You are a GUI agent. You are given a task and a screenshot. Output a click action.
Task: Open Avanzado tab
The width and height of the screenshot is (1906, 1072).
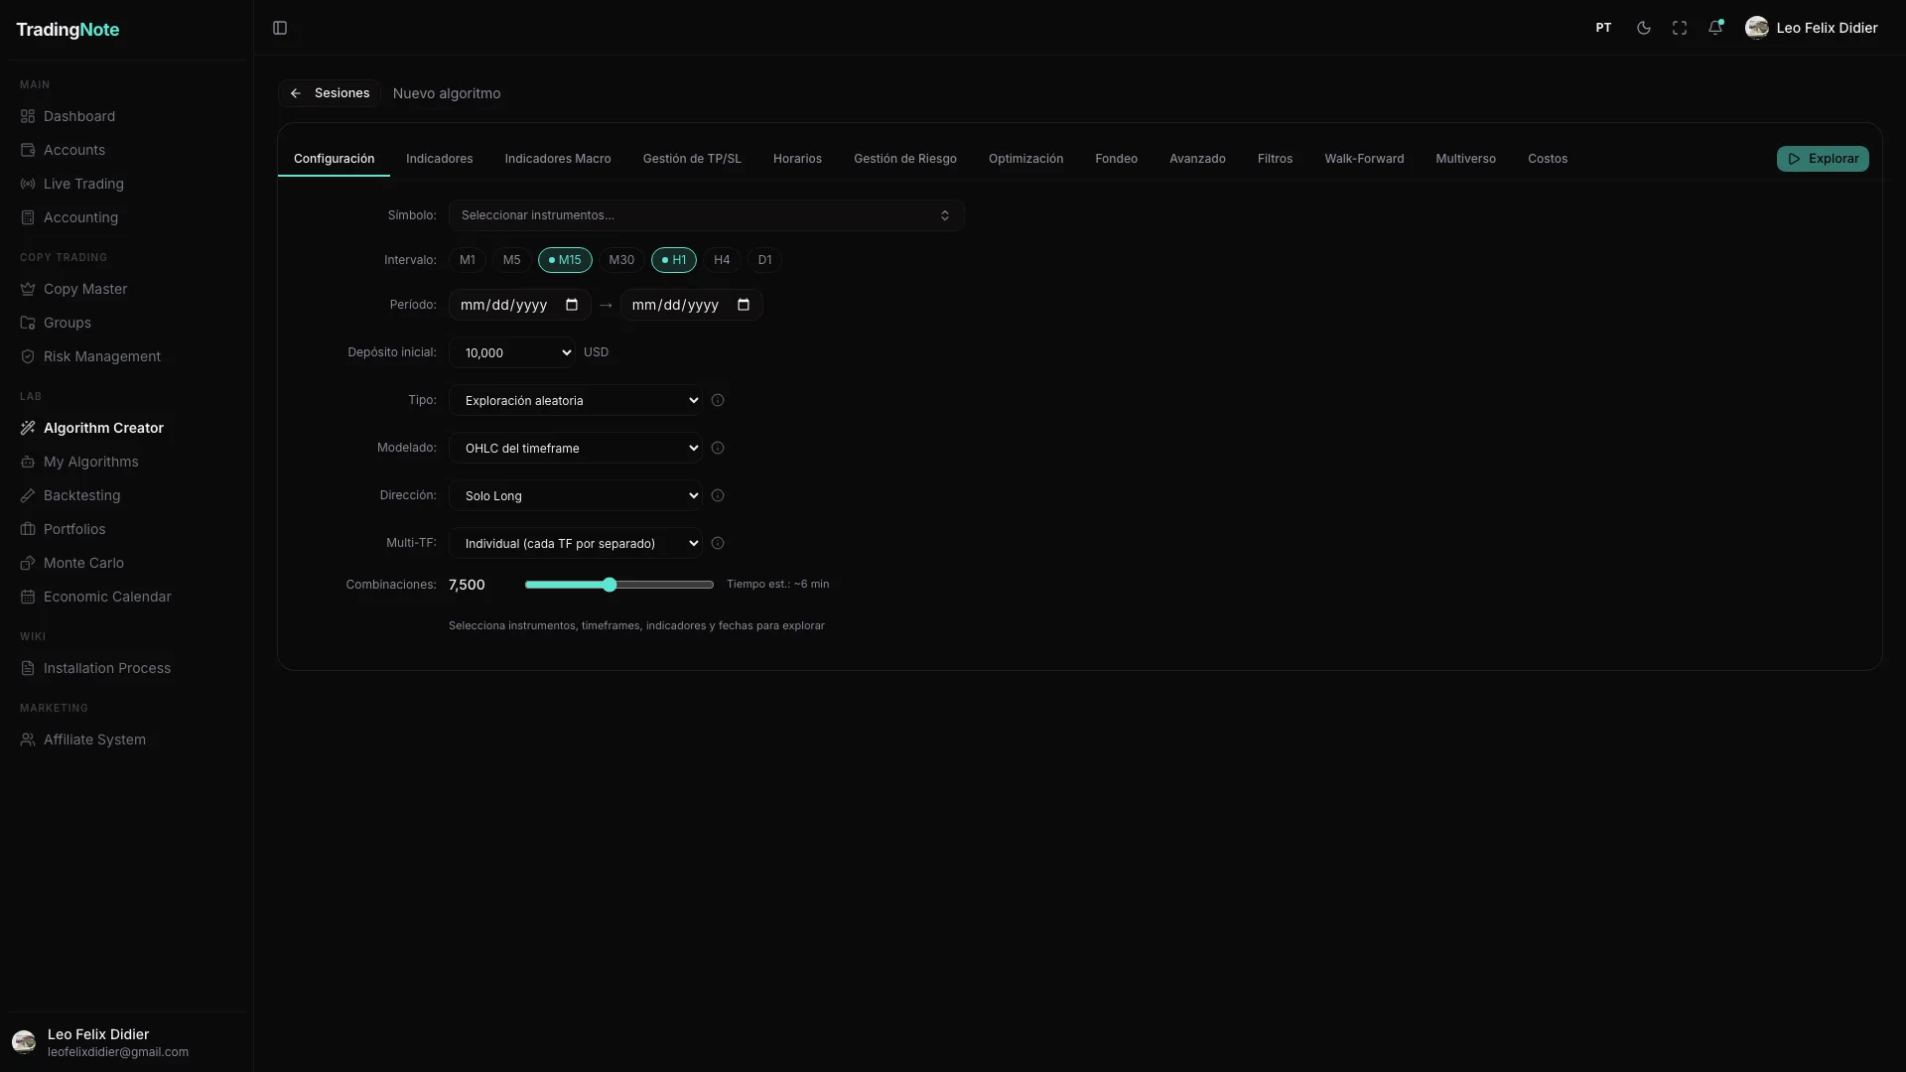pyautogui.click(x=1197, y=159)
